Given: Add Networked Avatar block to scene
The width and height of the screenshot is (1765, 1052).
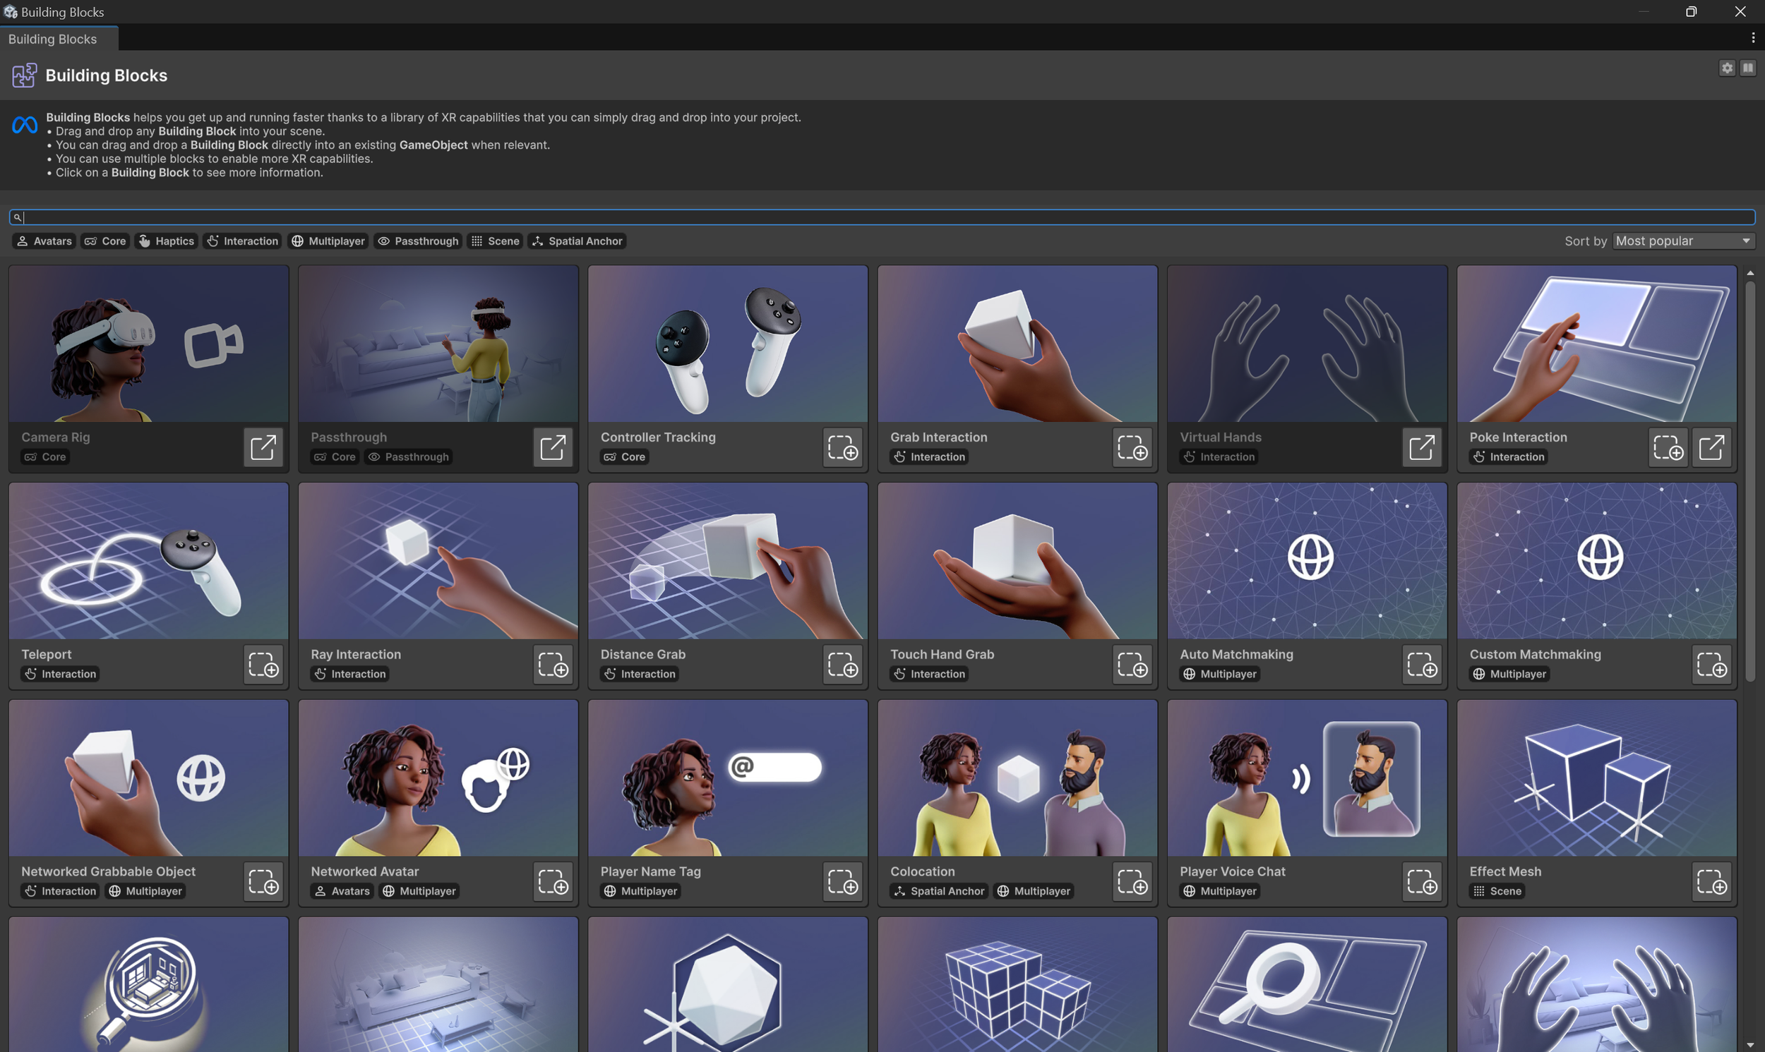Looking at the screenshot, I should (552, 881).
